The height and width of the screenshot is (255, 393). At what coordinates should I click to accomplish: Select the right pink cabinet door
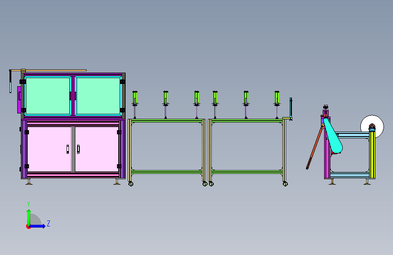97,149
